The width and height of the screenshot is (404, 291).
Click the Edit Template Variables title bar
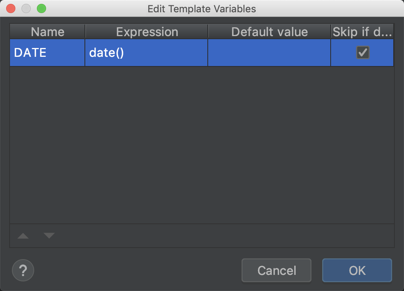tap(202, 9)
